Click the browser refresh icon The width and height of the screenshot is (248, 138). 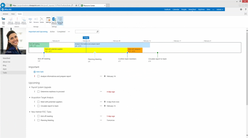tap(78, 5)
